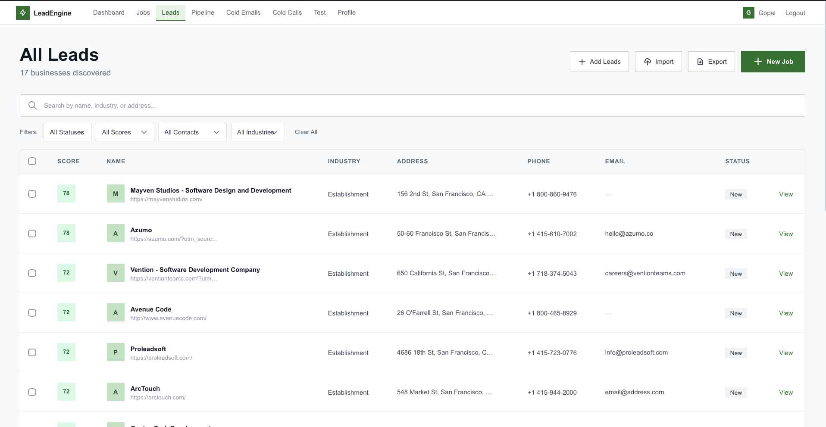Screen dimensions: 826x427
Task: Switch to the Pipeline tab
Action: point(203,12)
